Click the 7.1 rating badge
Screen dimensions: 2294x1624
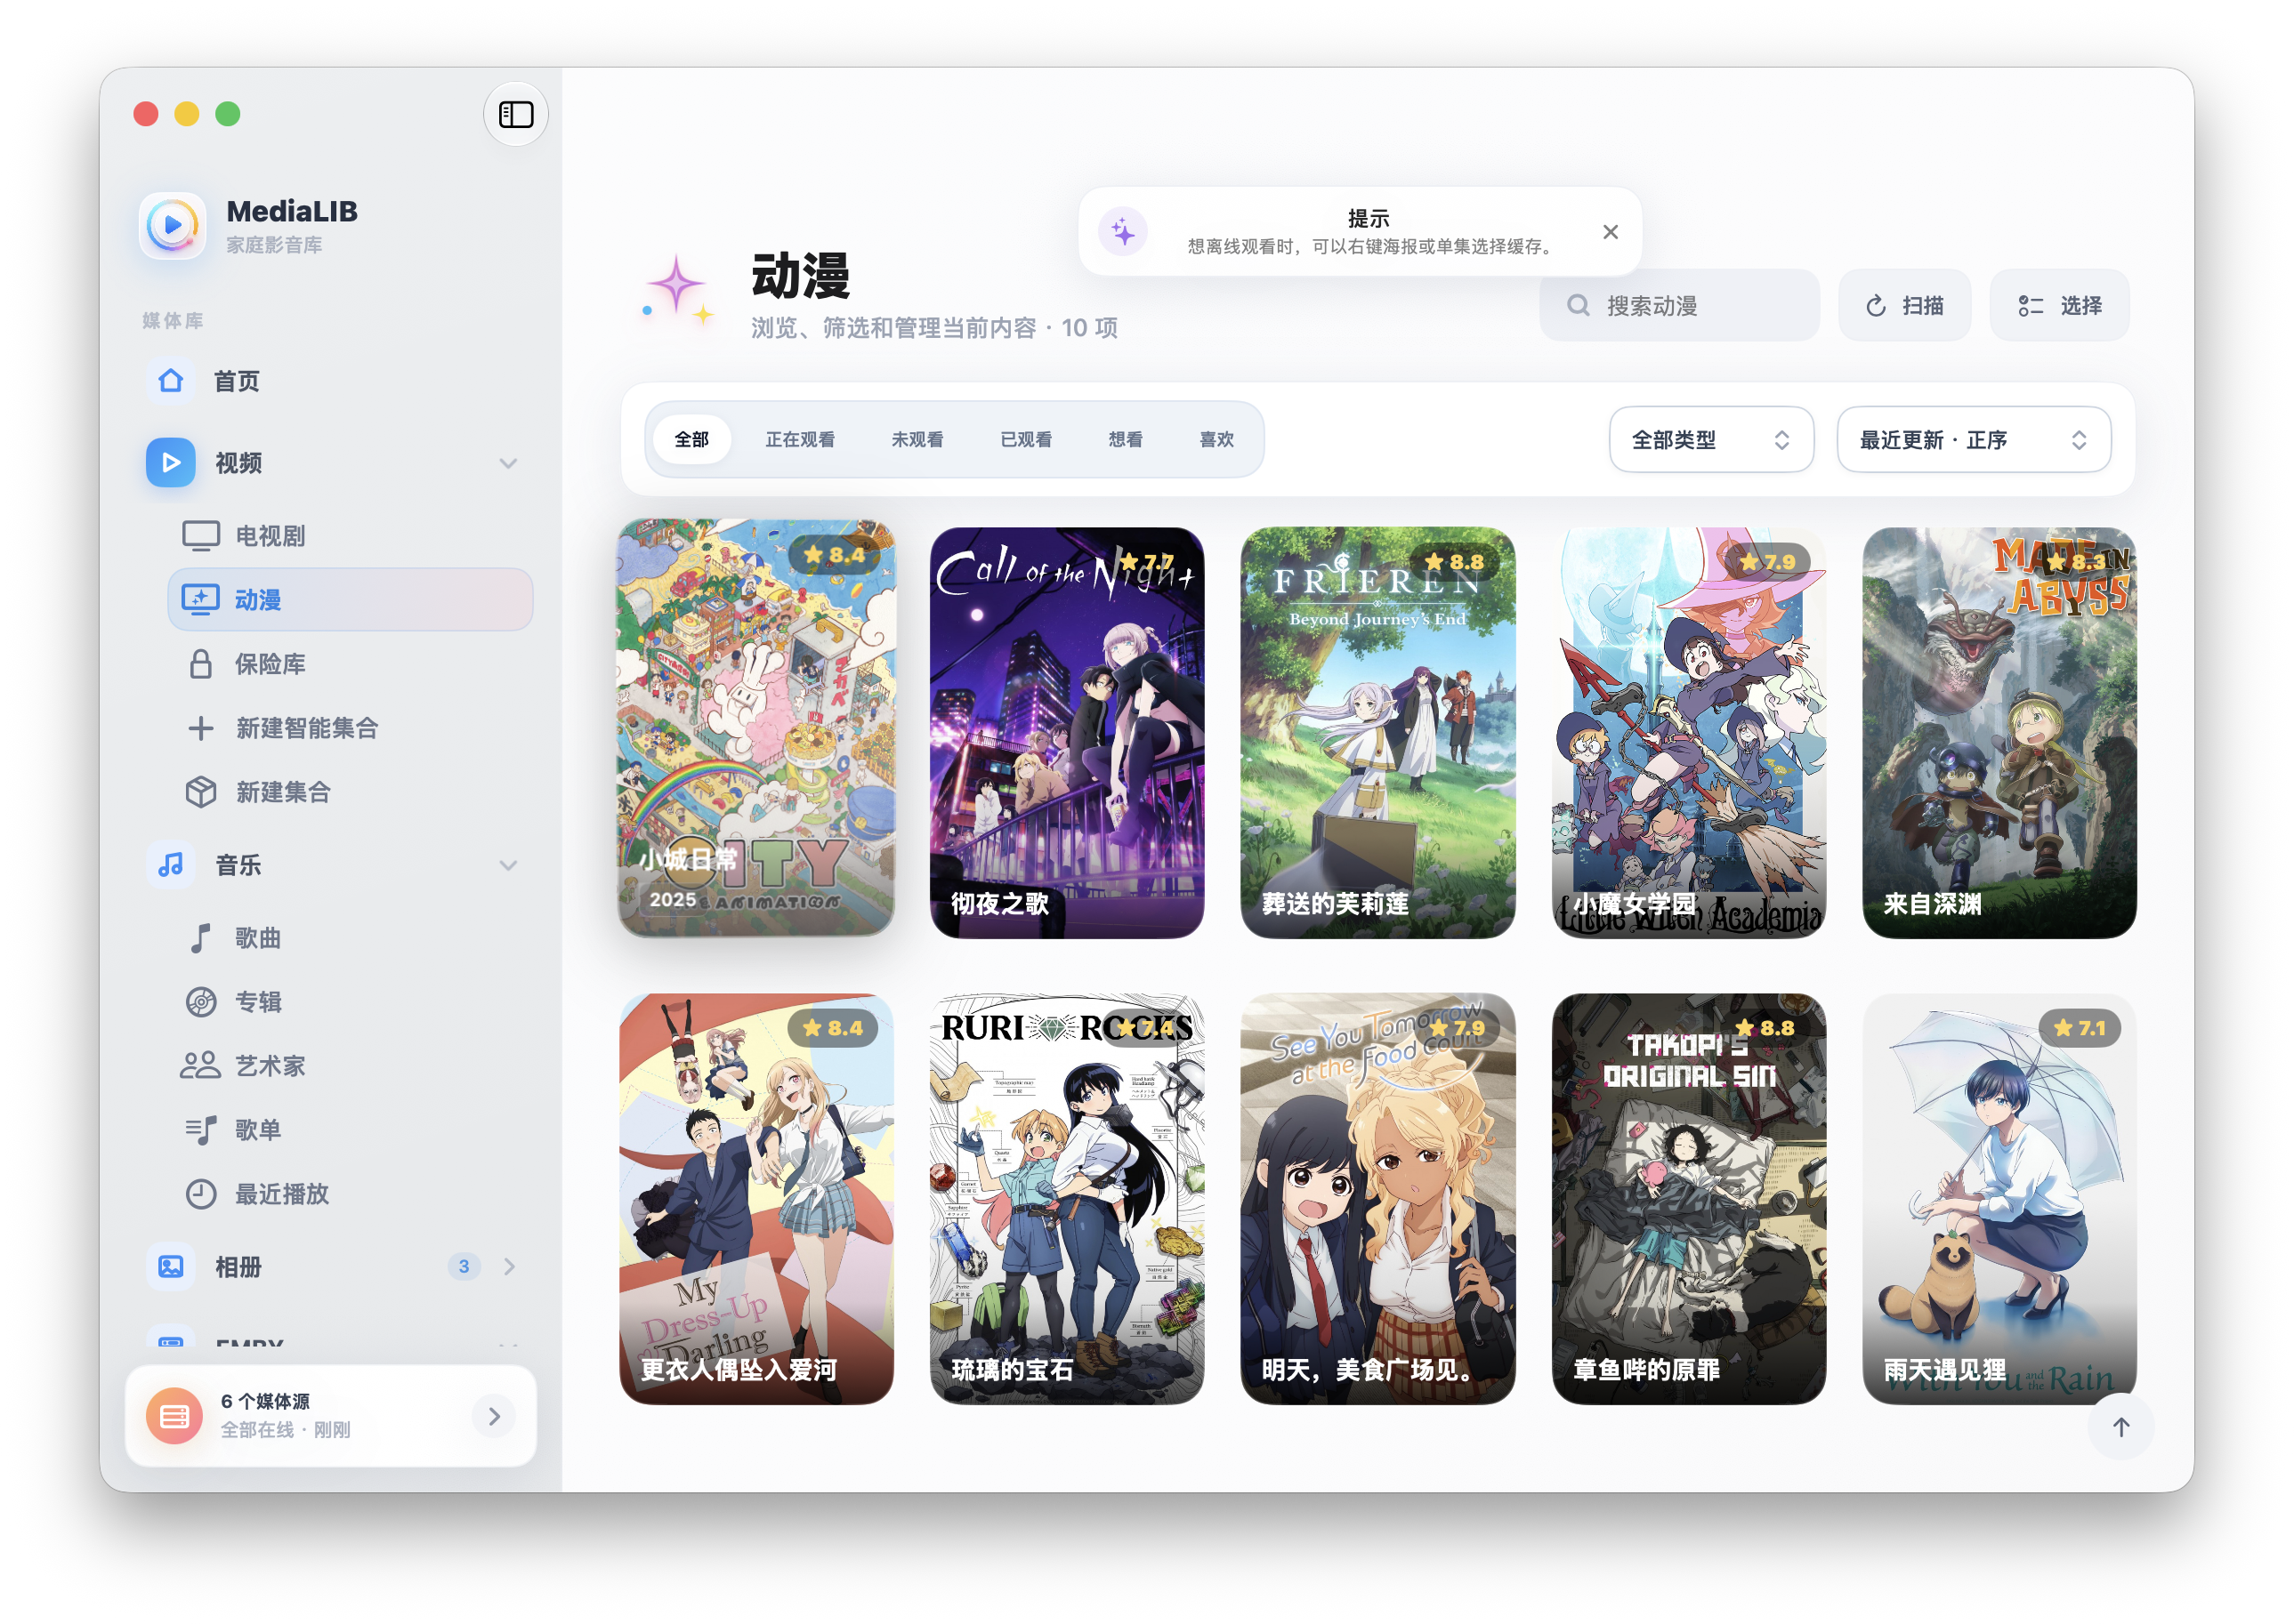2079,1028
